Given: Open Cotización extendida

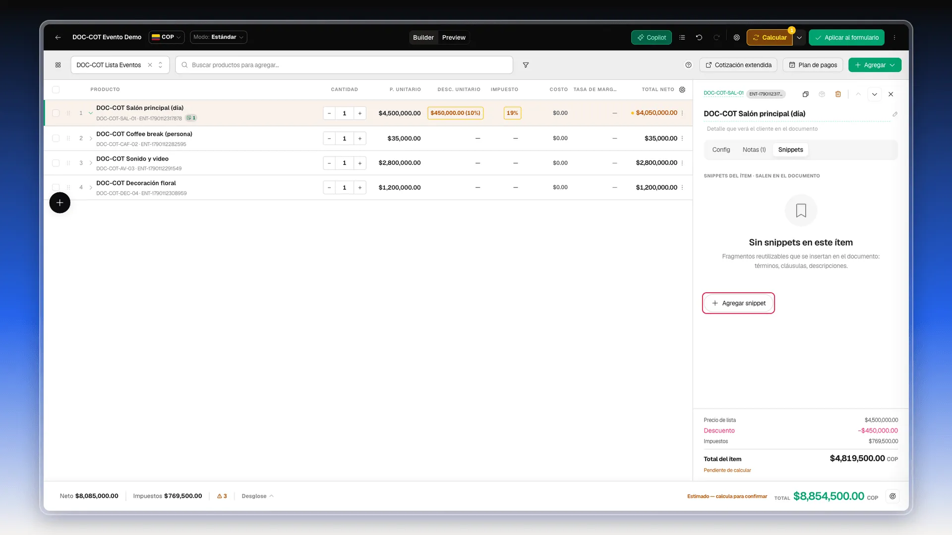Looking at the screenshot, I should (738, 65).
